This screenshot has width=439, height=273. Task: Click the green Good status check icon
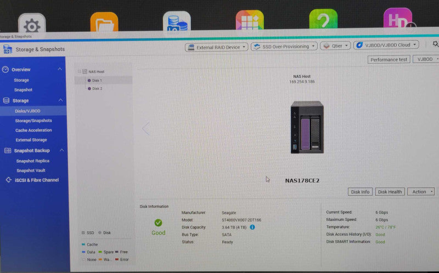(158, 223)
